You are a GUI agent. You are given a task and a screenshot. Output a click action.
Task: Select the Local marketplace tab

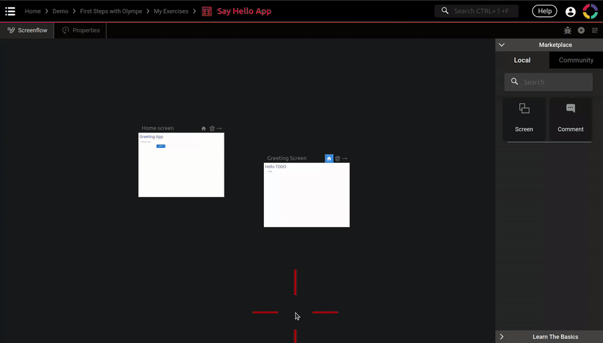pyautogui.click(x=522, y=60)
